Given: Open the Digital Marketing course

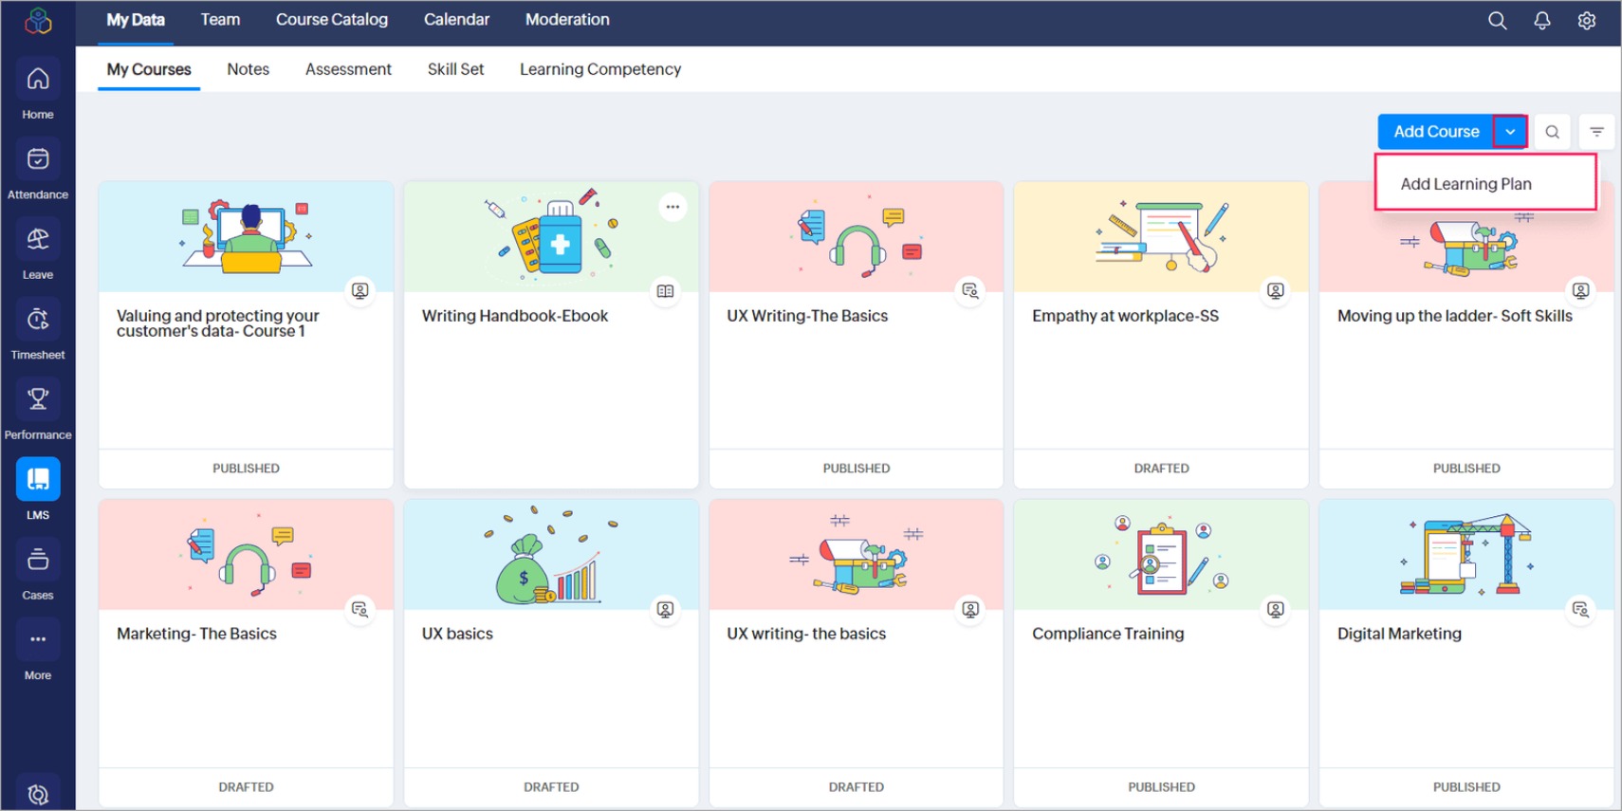Looking at the screenshot, I should [x=1399, y=634].
